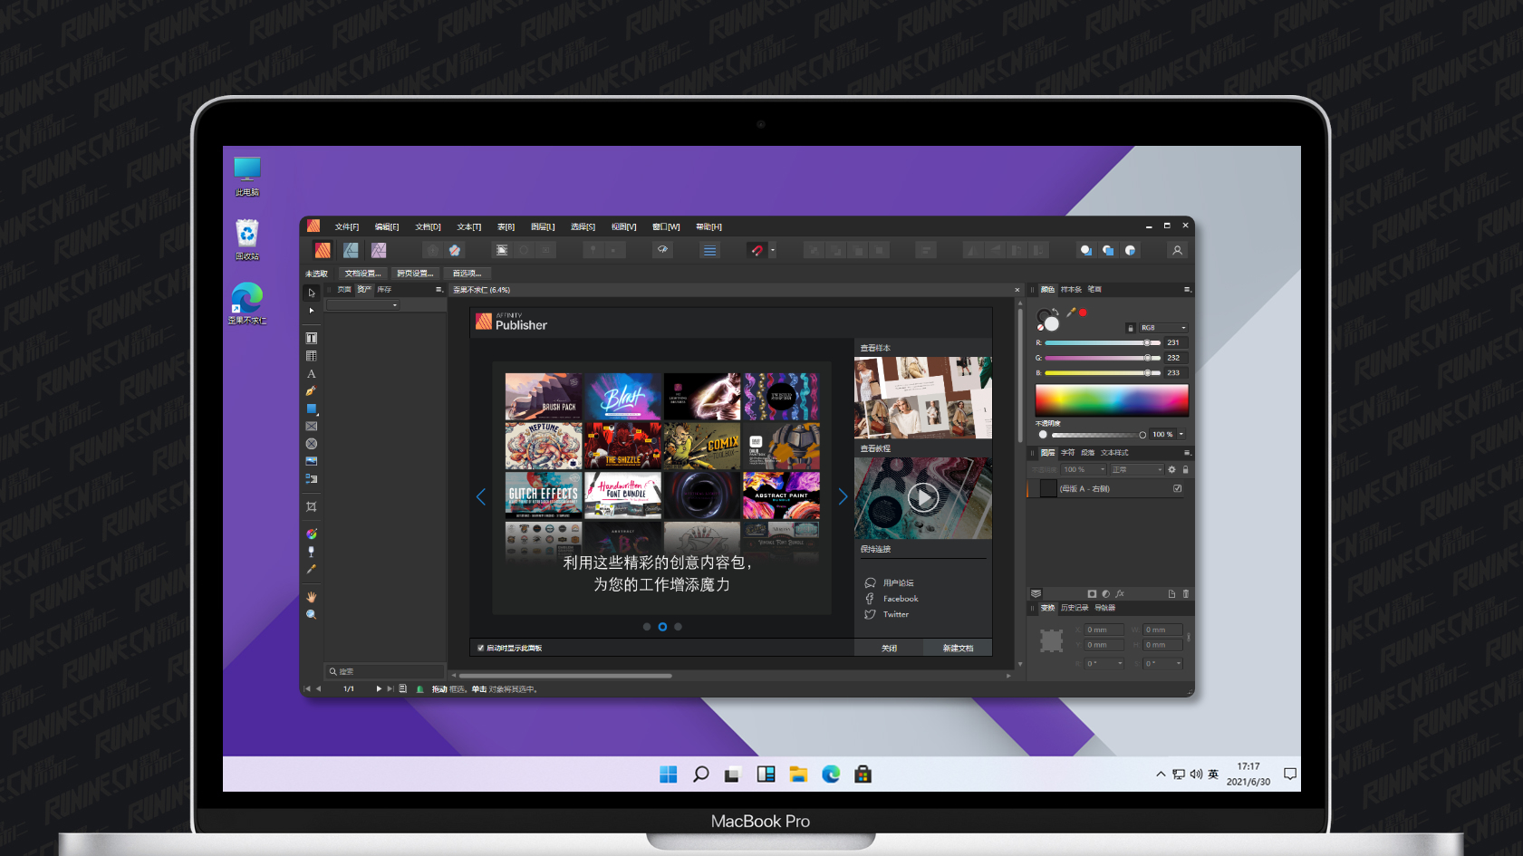Select the Transparency tool

click(x=312, y=552)
